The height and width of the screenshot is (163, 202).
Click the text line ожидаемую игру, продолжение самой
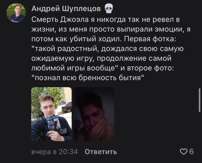tap(101, 59)
